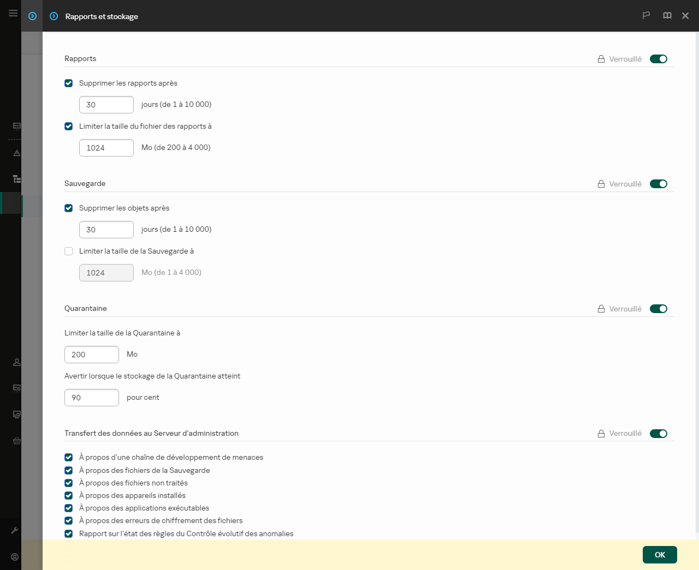Toggle the Quarantaine lock switch
Image resolution: width=699 pixels, height=570 pixels.
pos(659,309)
